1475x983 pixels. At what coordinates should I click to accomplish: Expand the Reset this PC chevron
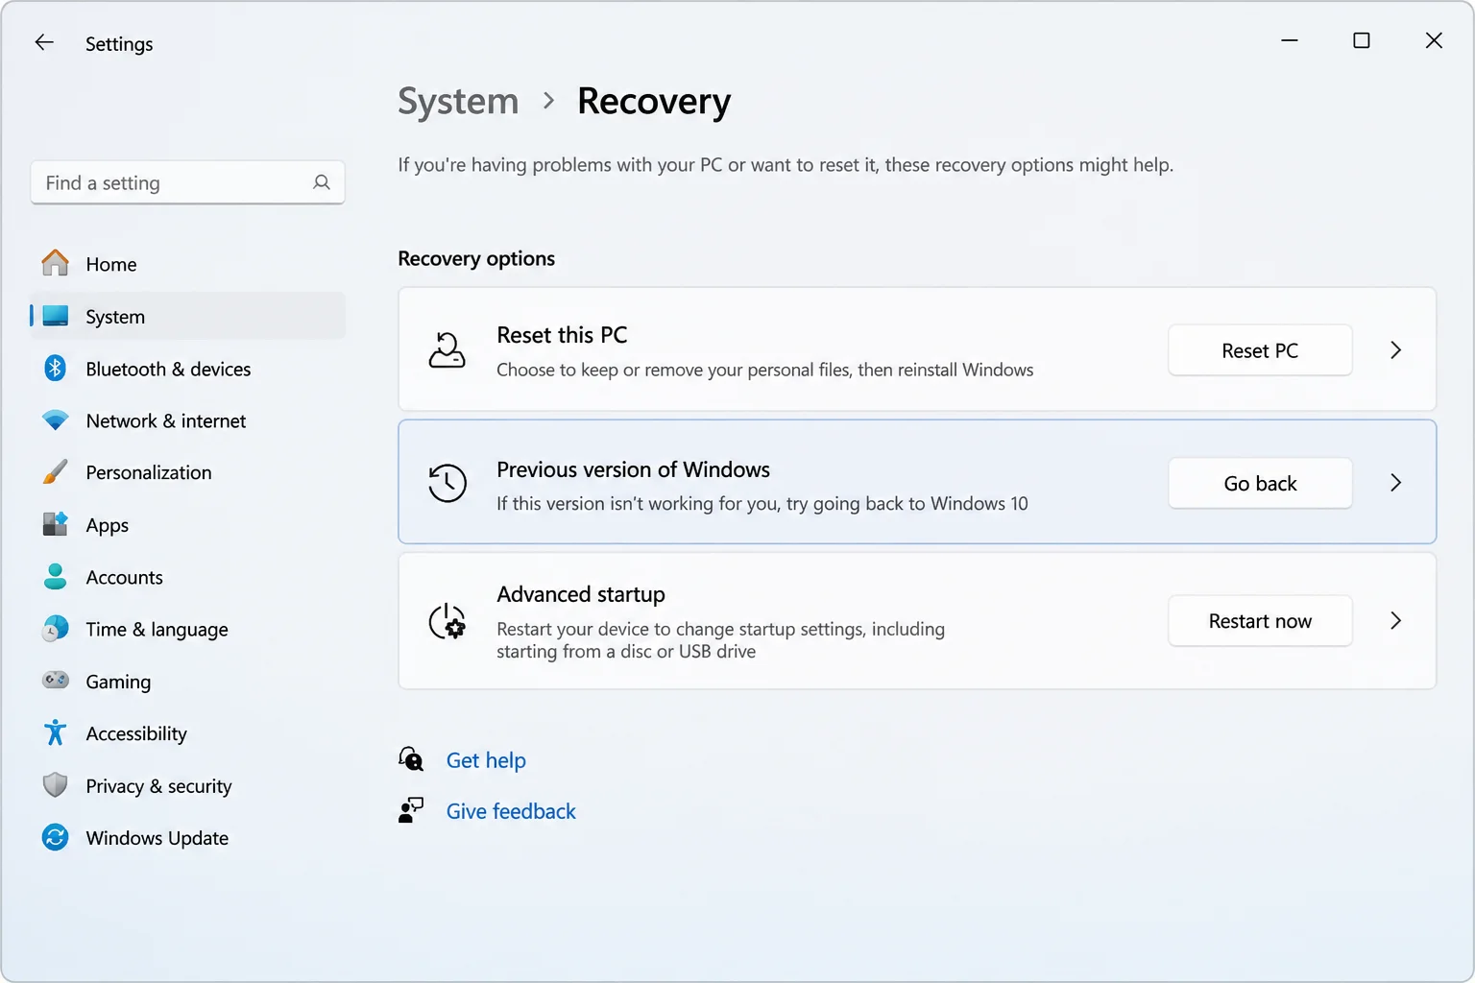[x=1396, y=350]
